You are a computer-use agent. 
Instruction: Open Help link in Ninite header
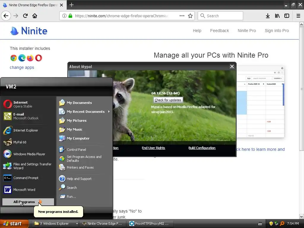197,31
